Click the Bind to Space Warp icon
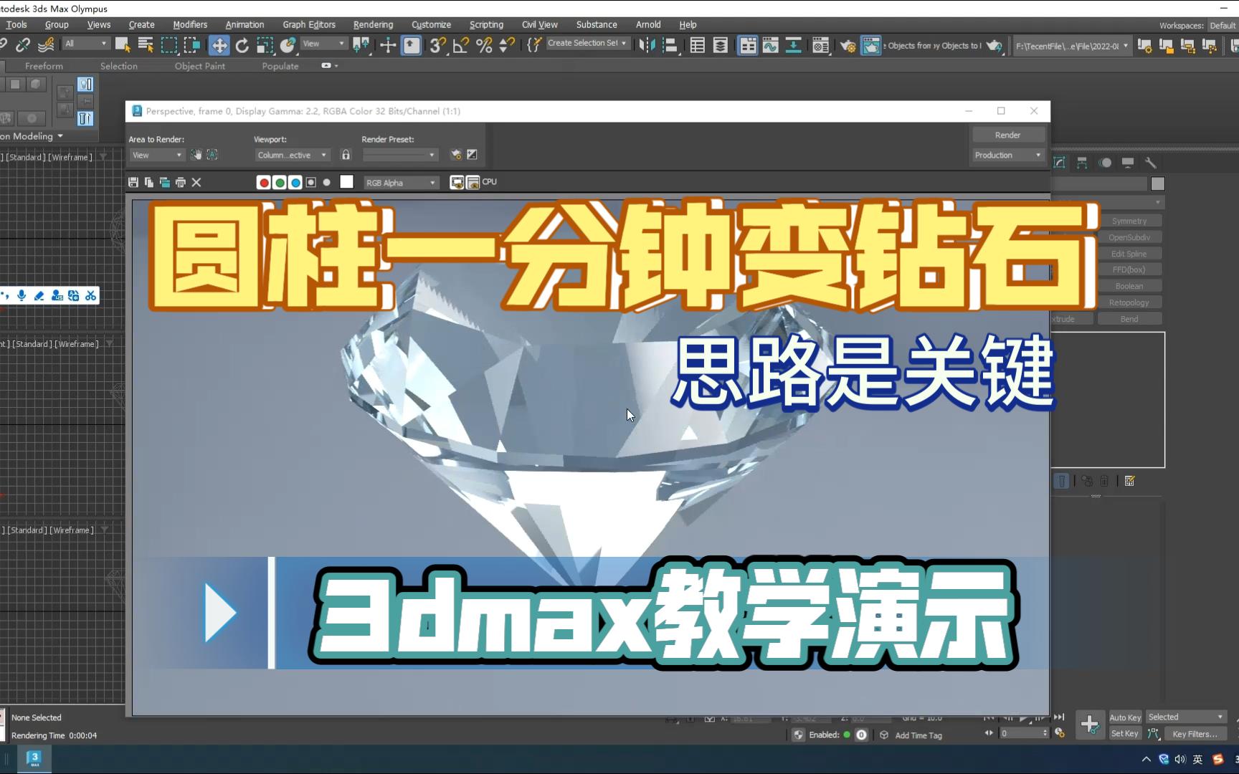 coord(46,45)
